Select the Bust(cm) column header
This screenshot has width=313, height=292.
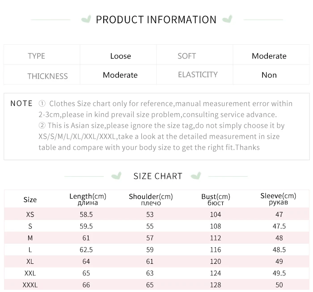tap(216, 199)
